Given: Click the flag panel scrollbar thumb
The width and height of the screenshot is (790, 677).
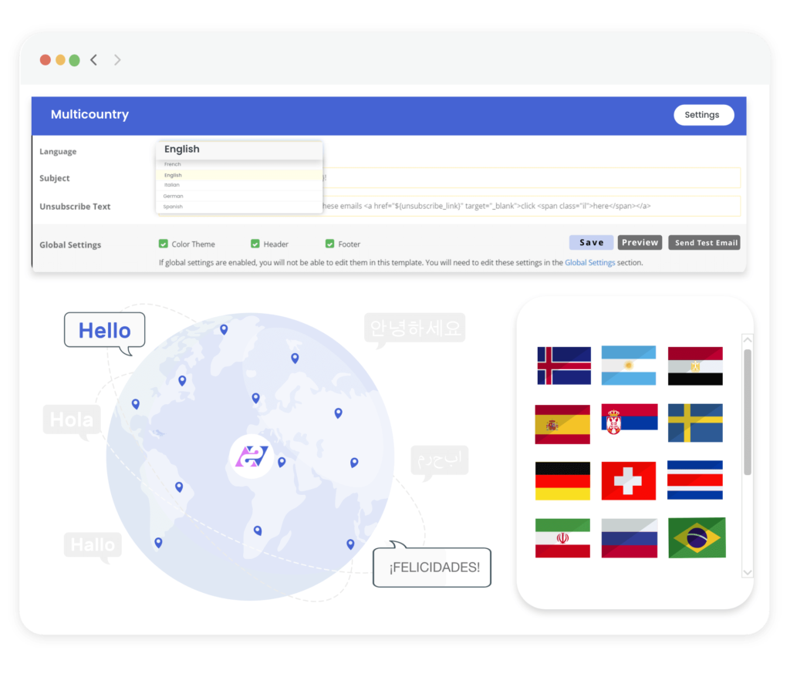Looking at the screenshot, I should point(747,411).
